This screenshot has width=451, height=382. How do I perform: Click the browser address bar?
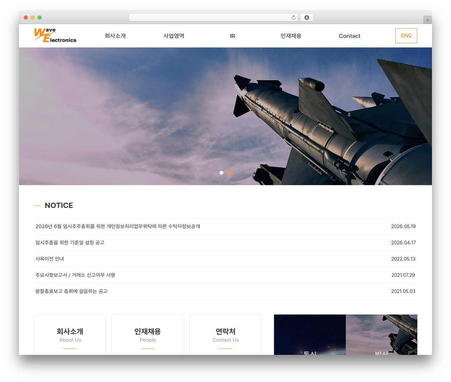[214, 18]
